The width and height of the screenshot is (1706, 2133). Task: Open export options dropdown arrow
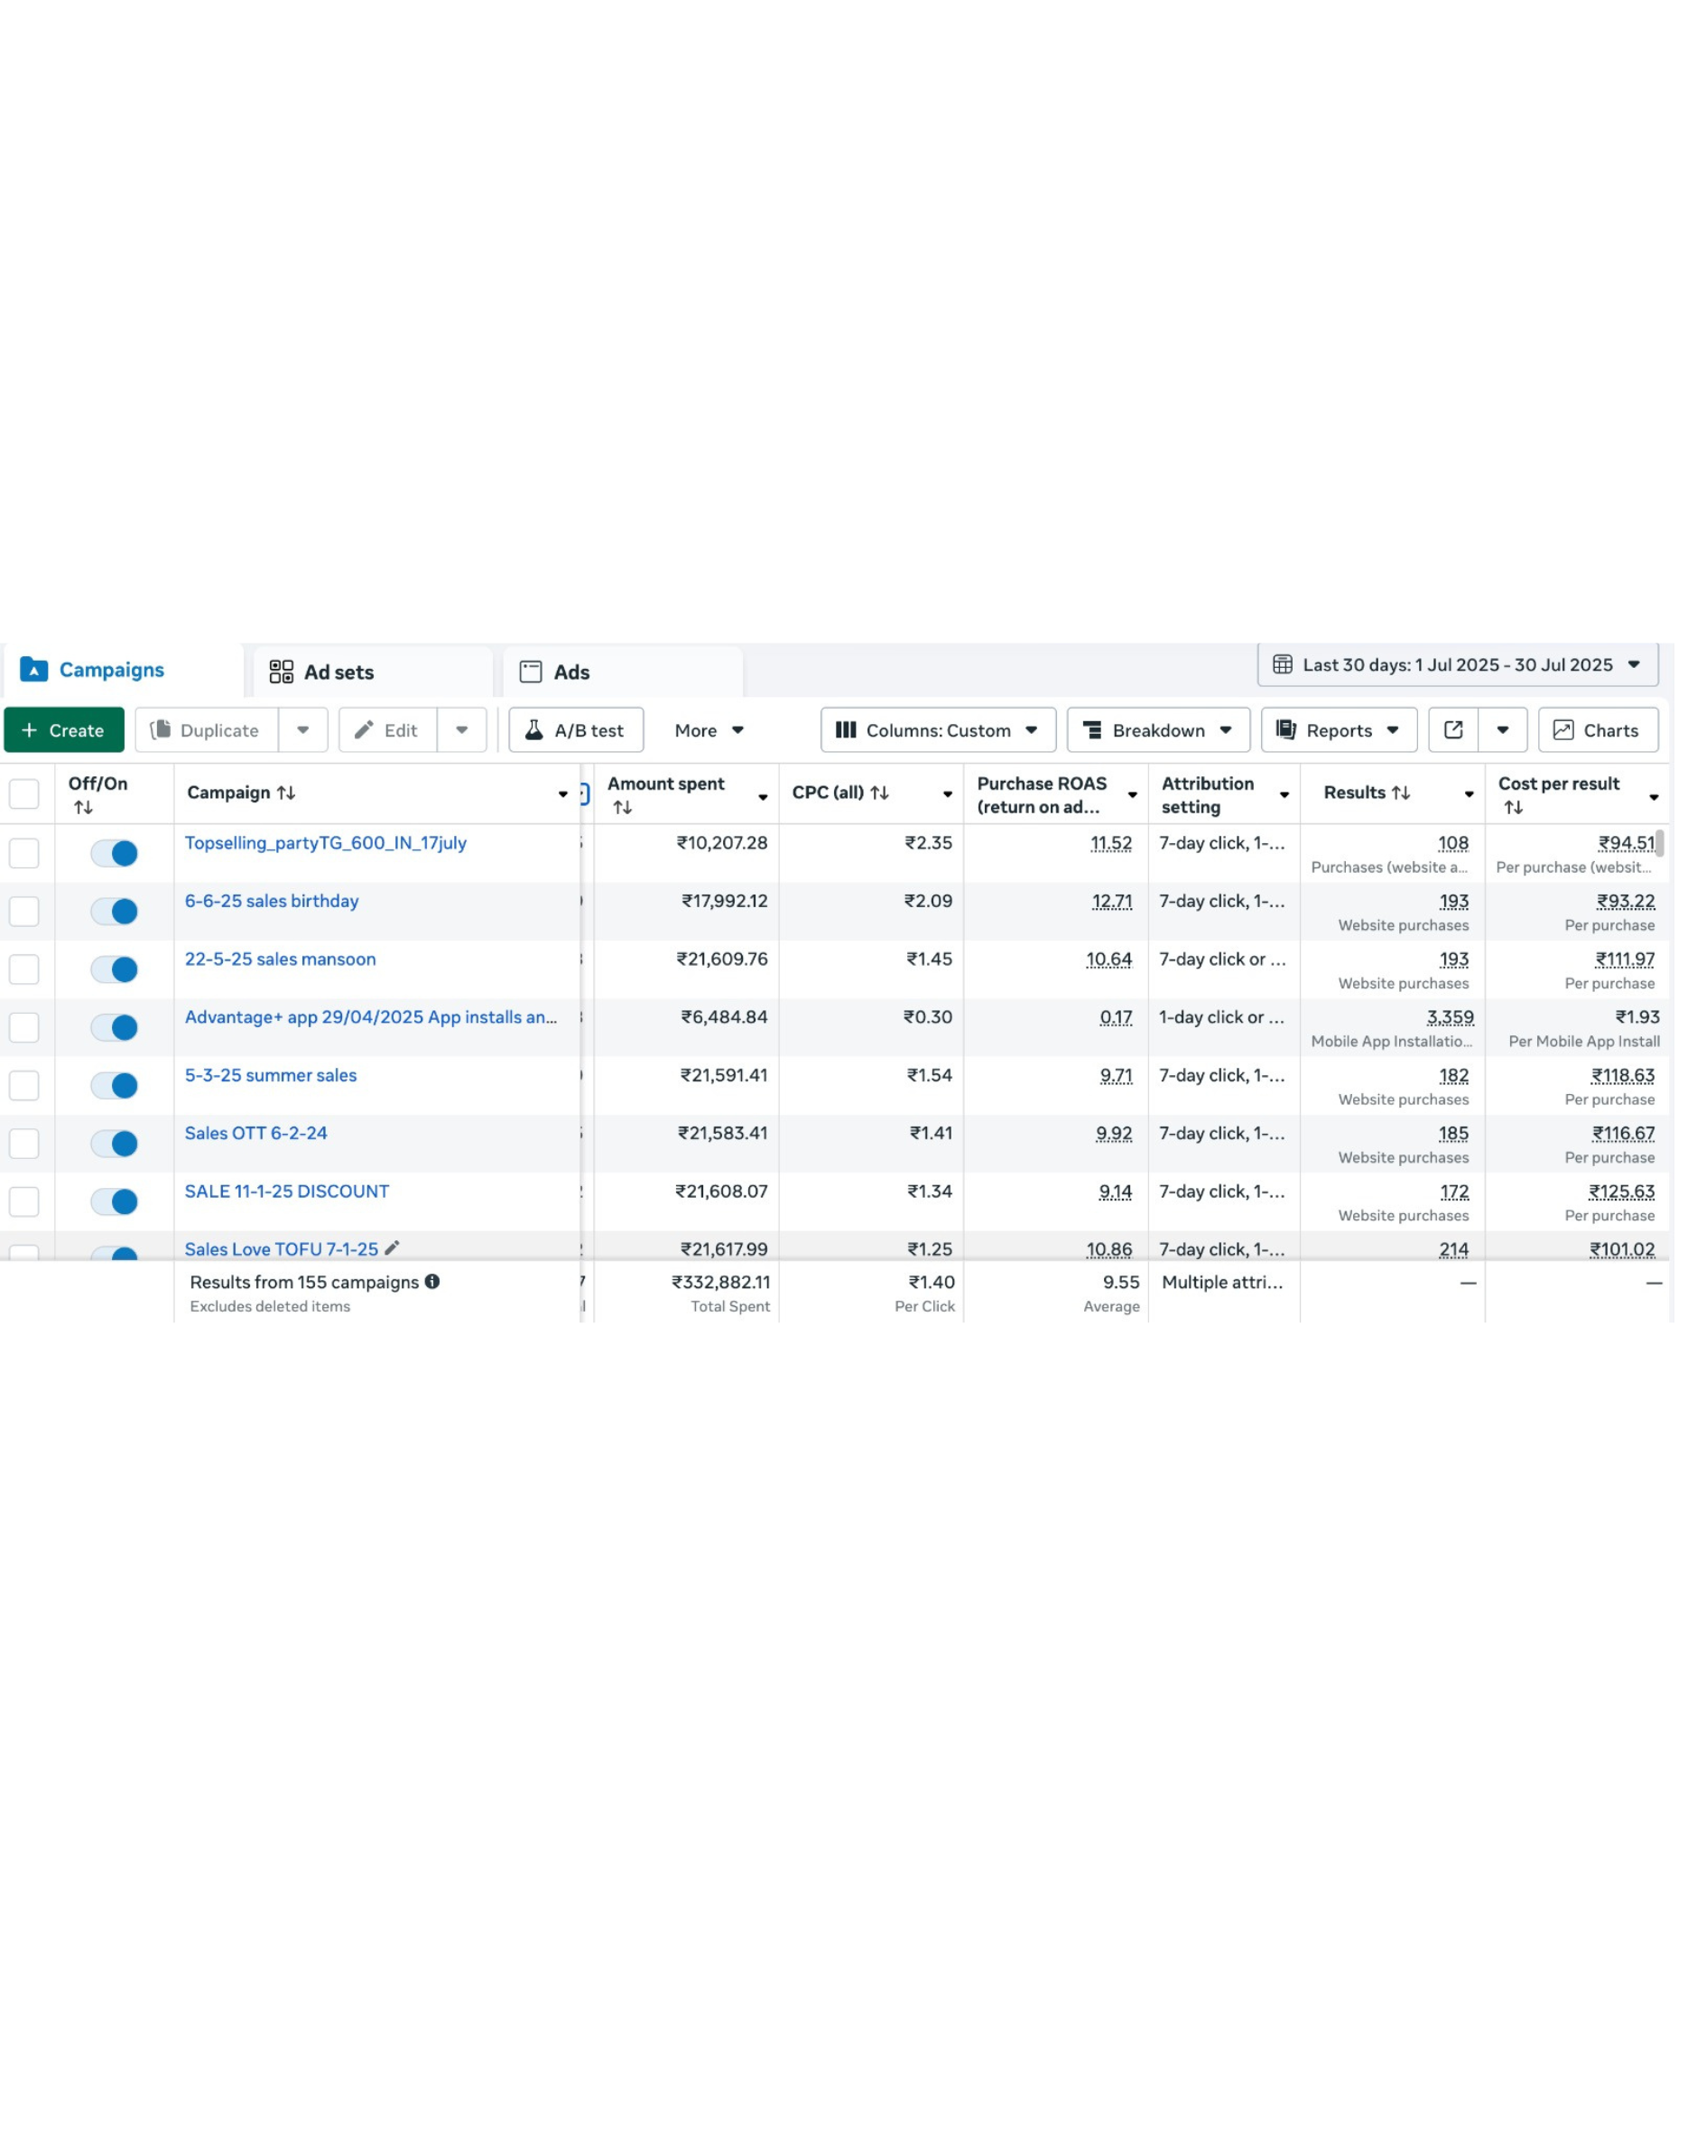coord(1502,730)
